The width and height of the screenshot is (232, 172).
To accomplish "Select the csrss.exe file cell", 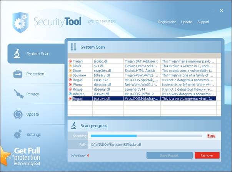I will coord(108,80).
